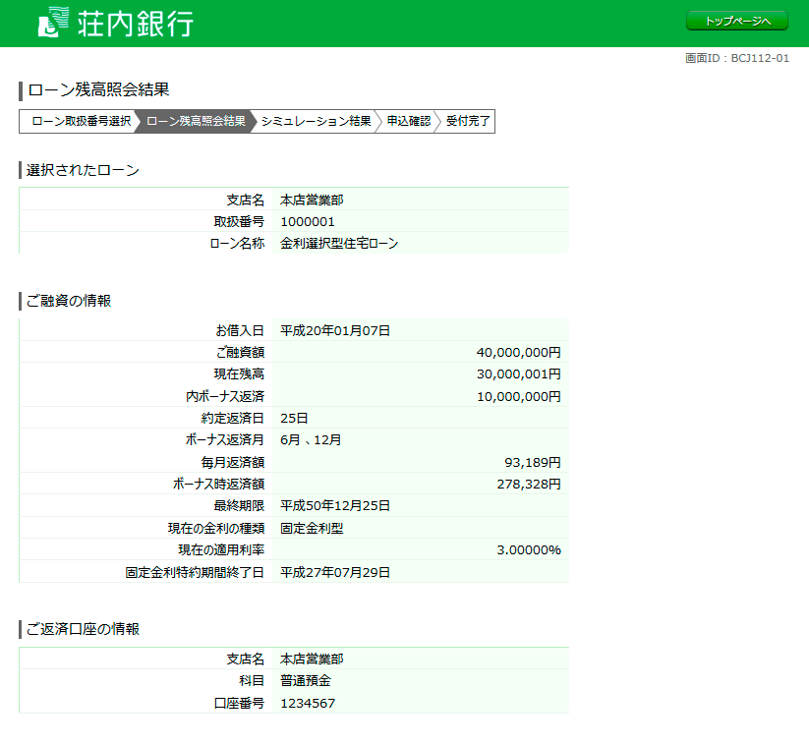This screenshot has height=746, width=809.
Task: Select the ローン取扱番号選択 step
Action: tap(80, 122)
